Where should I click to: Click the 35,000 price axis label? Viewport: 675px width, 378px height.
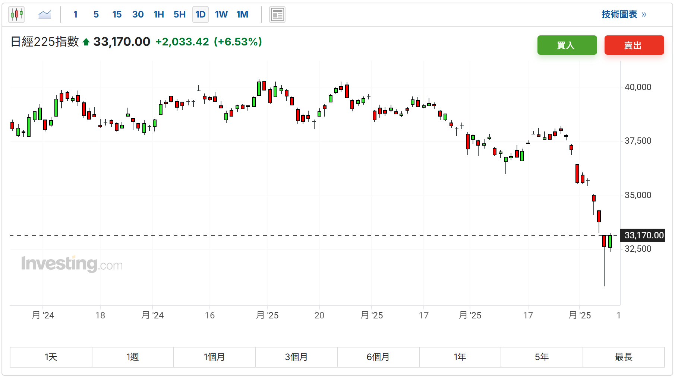638,195
